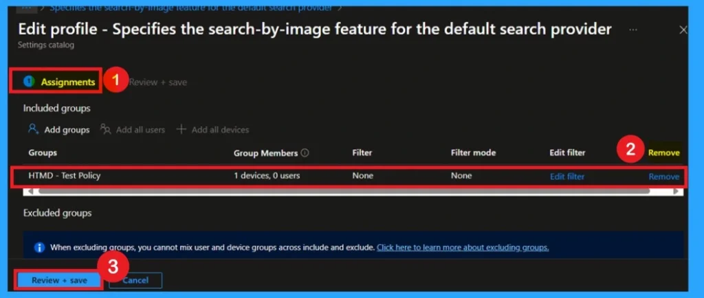
Task: Click the Group Members info icon
Action: click(x=305, y=153)
